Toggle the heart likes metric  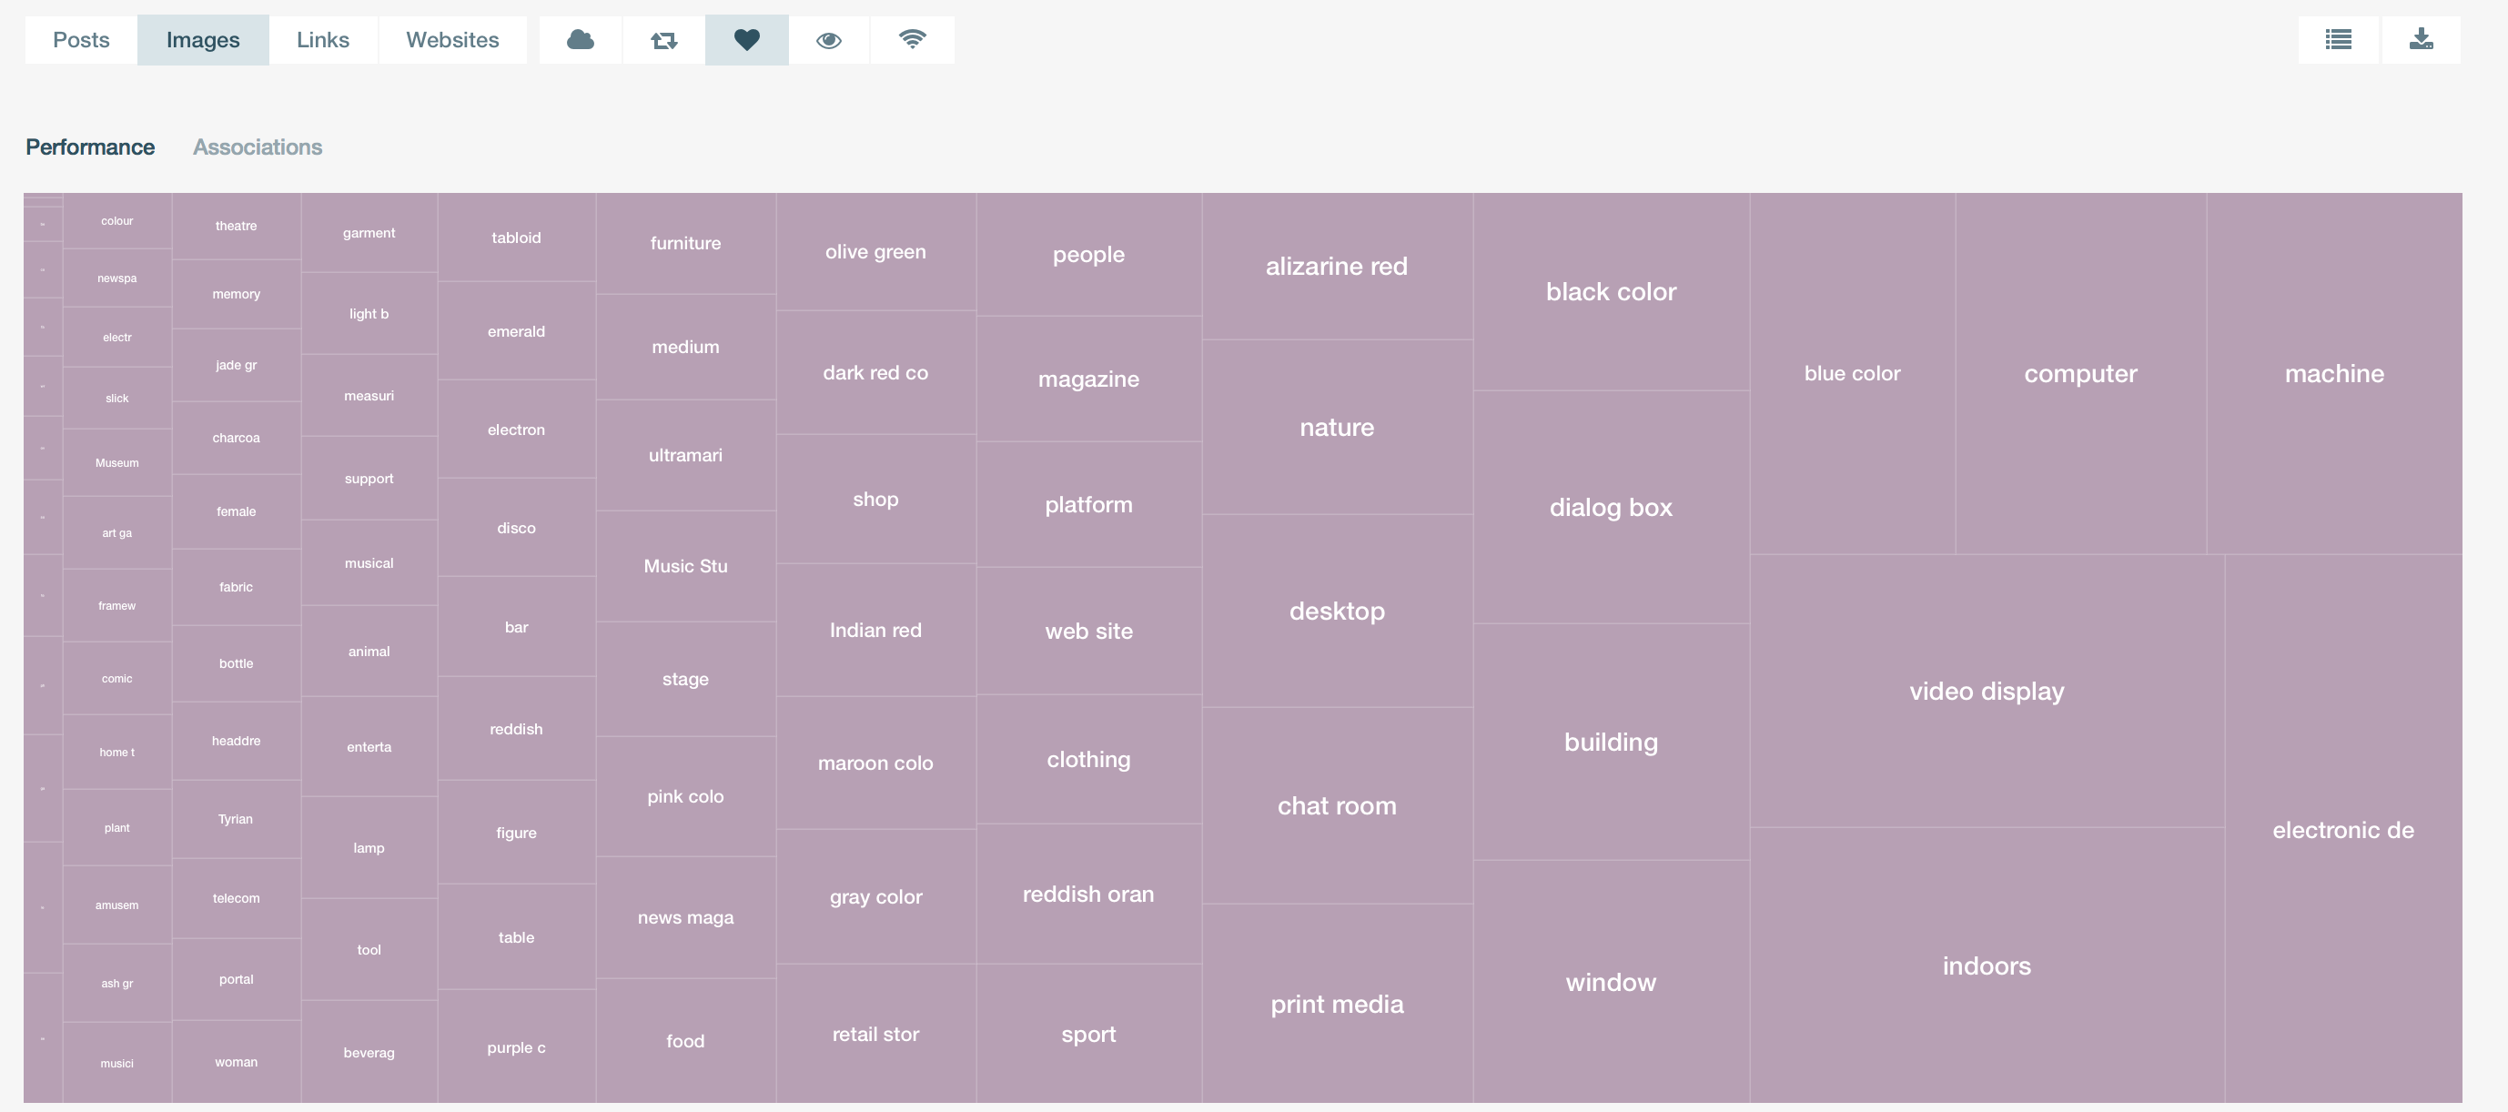pyautogui.click(x=747, y=40)
